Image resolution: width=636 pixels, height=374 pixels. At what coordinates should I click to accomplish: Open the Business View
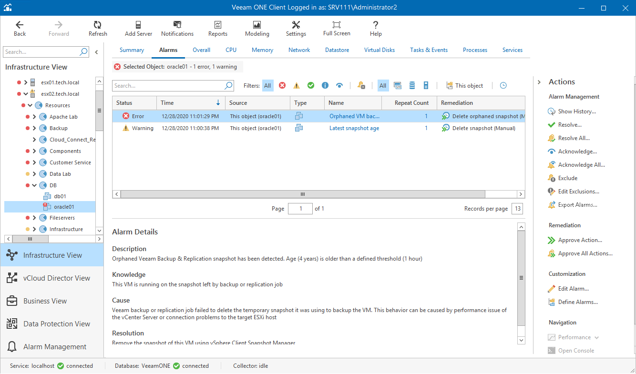52,301
